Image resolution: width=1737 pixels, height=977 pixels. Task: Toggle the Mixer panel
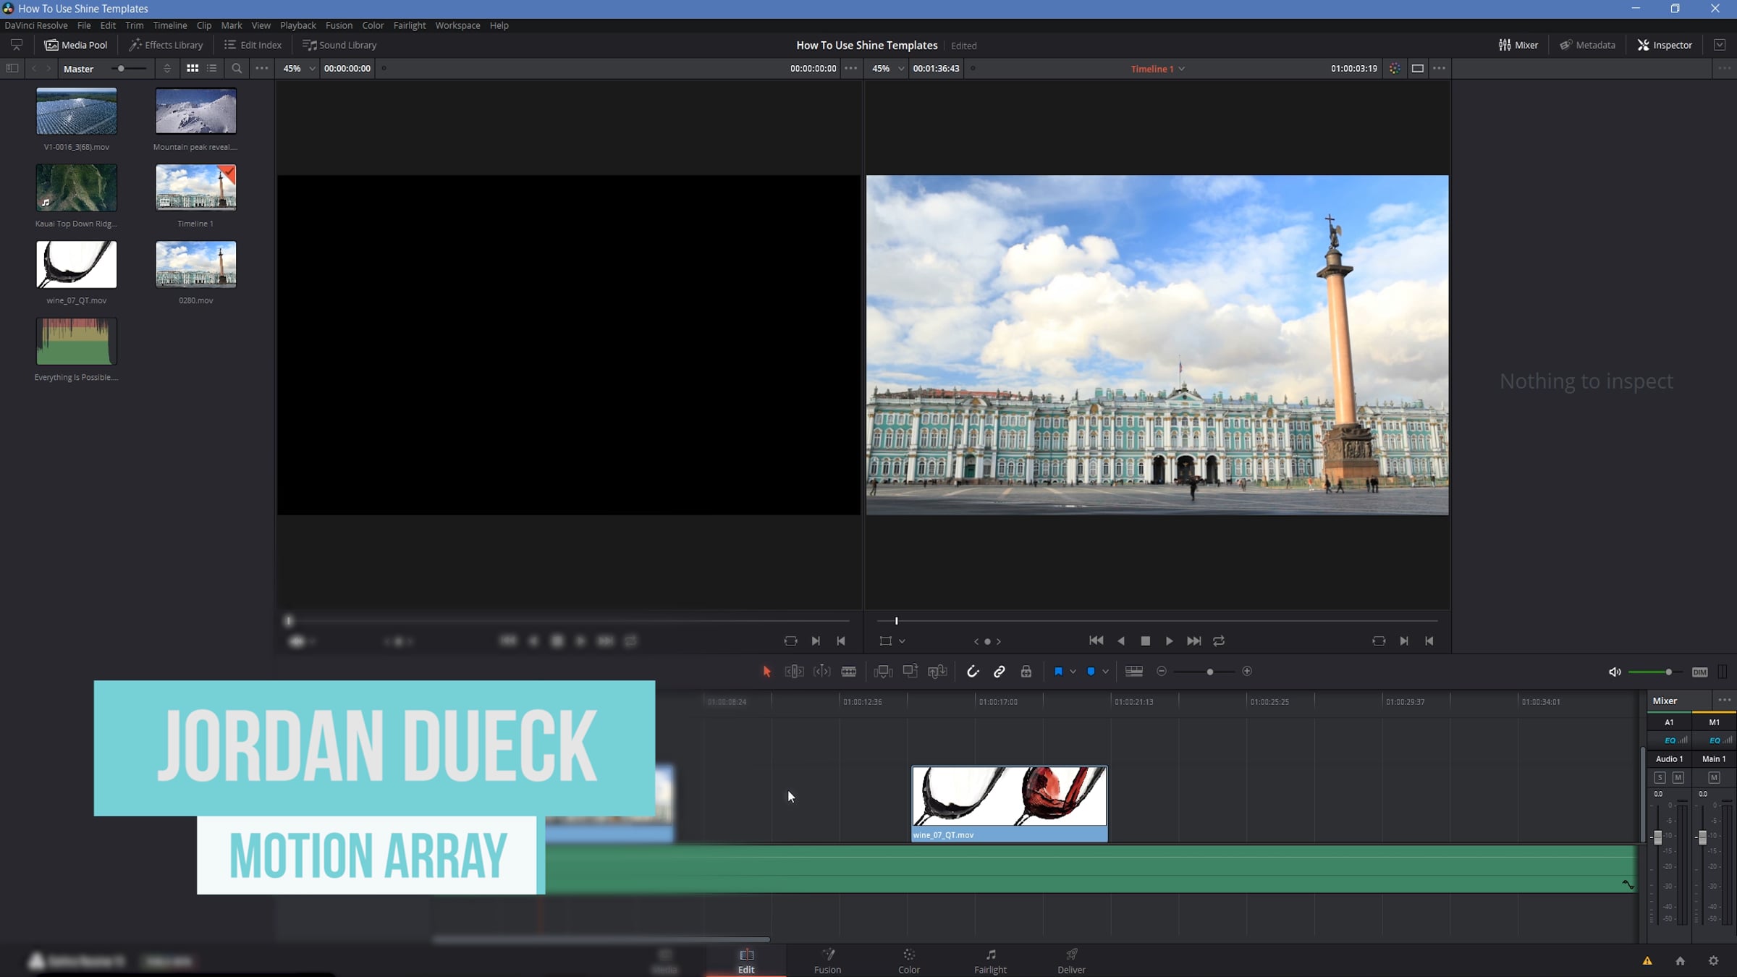click(1518, 45)
